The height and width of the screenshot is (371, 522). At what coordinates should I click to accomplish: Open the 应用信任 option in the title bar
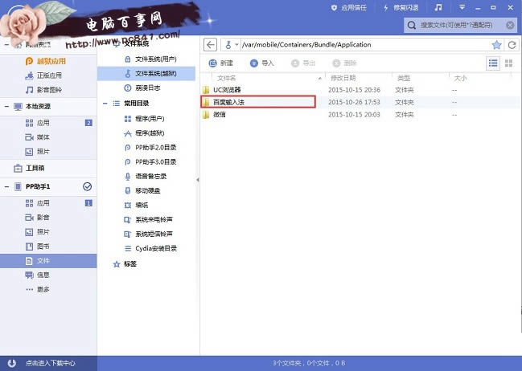pyautogui.click(x=348, y=7)
